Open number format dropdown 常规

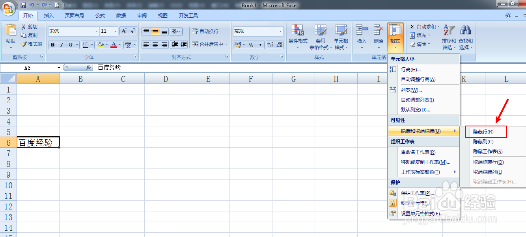pyautogui.click(x=281, y=31)
